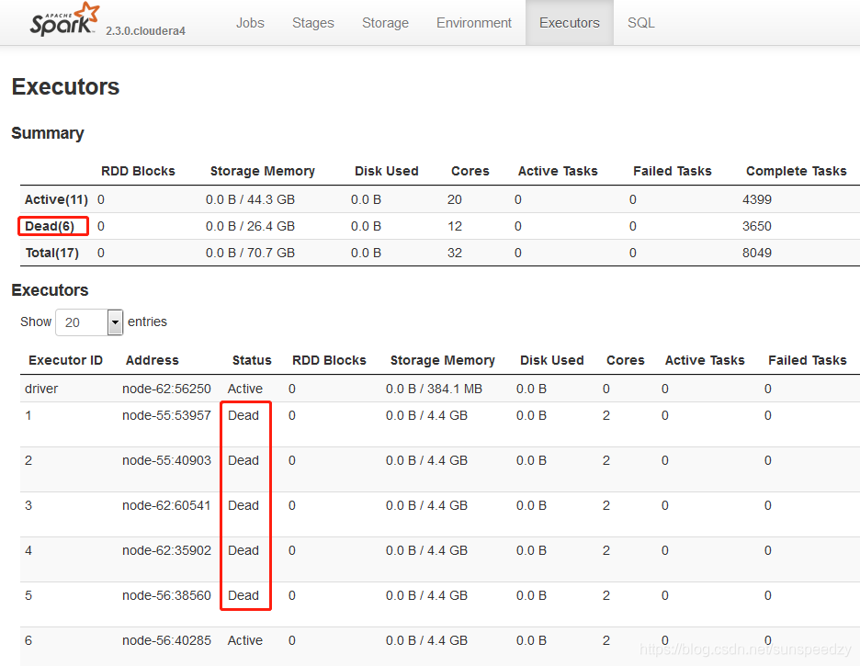Image resolution: width=860 pixels, height=666 pixels.
Task: Click complete tasks value 3650
Action: pyautogui.click(x=757, y=226)
